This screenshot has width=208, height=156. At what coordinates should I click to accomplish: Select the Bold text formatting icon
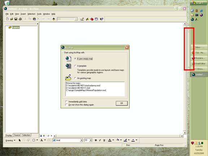coord(96,140)
